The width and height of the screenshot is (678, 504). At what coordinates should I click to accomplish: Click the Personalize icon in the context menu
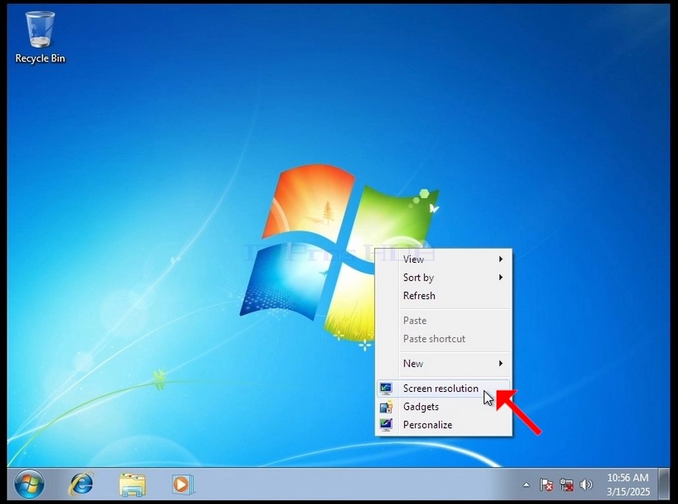[386, 425]
